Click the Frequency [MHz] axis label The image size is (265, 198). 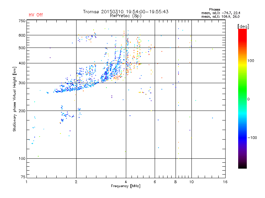point(126,186)
